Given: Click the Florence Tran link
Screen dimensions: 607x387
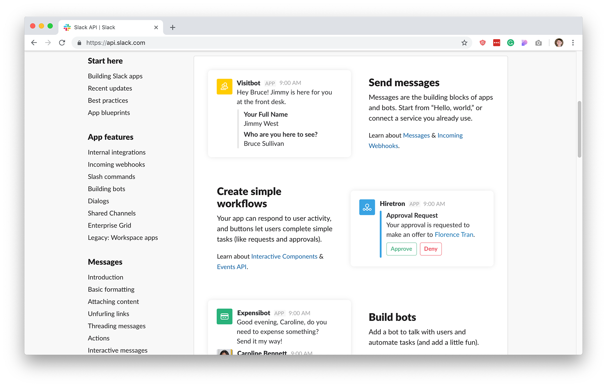Looking at the screenshot, I should pos(454,235).
